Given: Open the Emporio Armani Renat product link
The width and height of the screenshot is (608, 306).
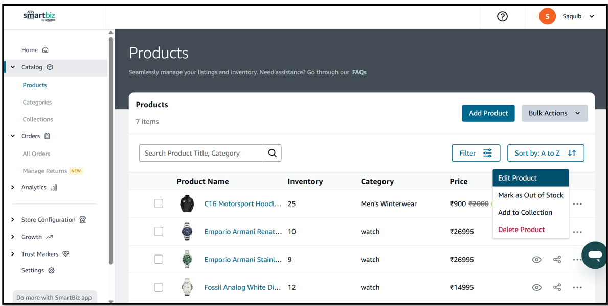Looking at the screenshot, I should [243, 232].
